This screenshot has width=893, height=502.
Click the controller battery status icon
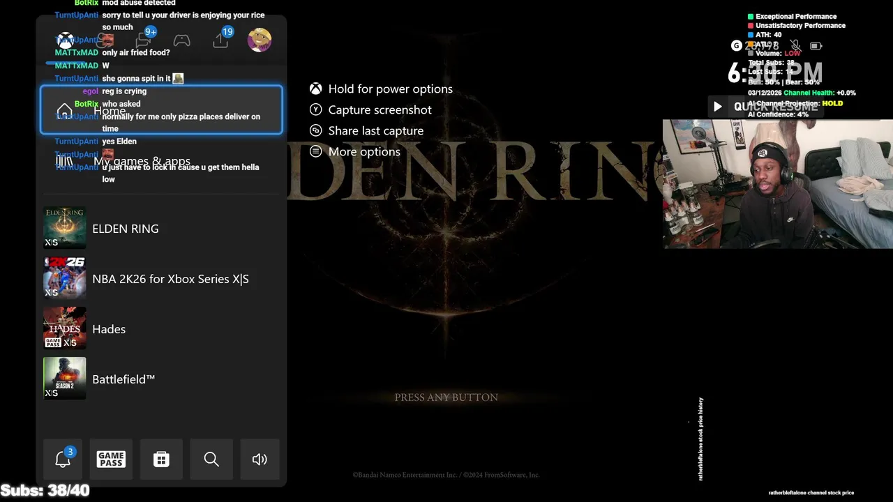click(x=816, y=46)
